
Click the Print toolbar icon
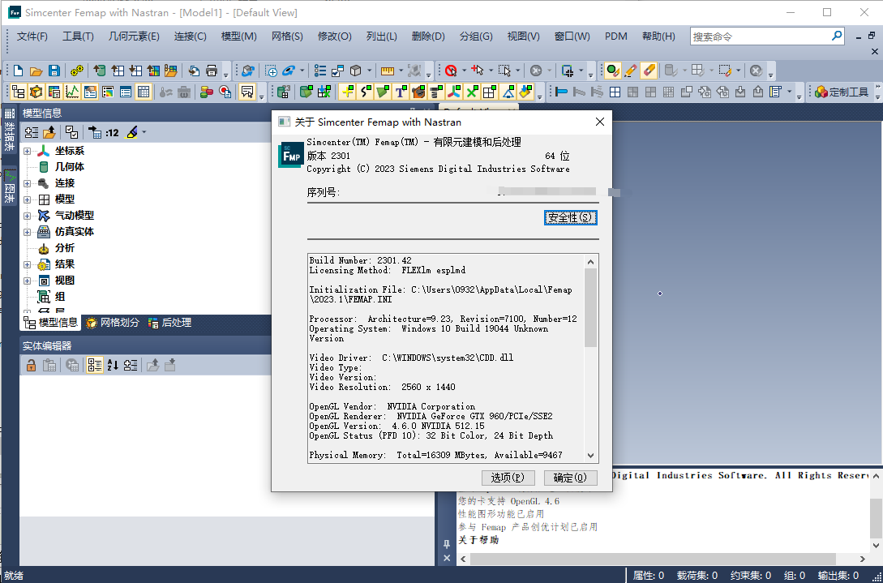coord(212,71)
